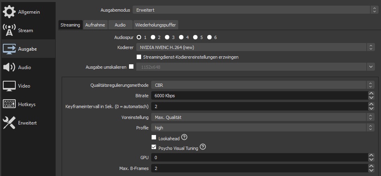Image resolution: width=381 pixels, height=176 pixels.
Task: Click the Keyframeintervall input field
Action: point(258,106)
